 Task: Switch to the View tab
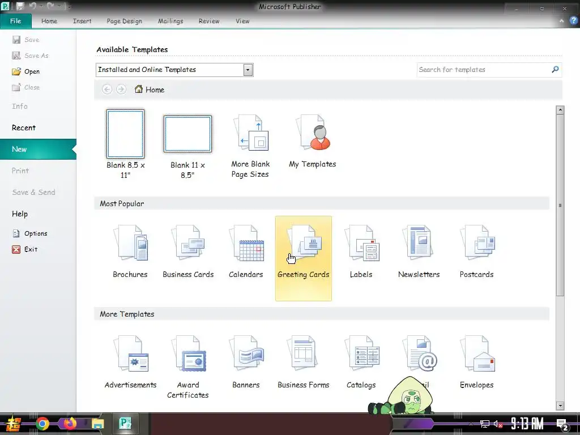242,21
